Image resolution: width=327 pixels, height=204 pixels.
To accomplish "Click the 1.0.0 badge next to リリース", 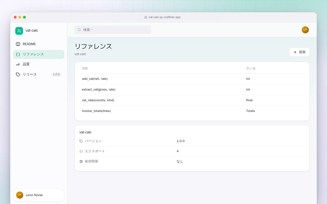I will (x=56, y=74).
